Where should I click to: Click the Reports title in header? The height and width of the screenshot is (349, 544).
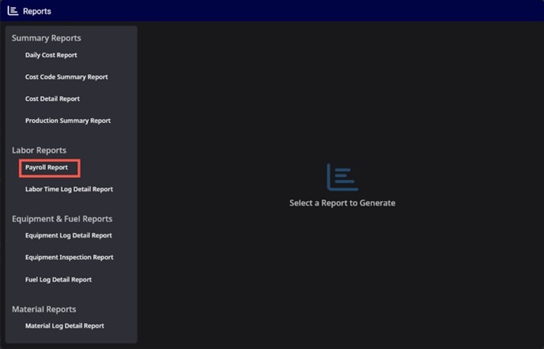pyautogui.click(x=37, y=11)
